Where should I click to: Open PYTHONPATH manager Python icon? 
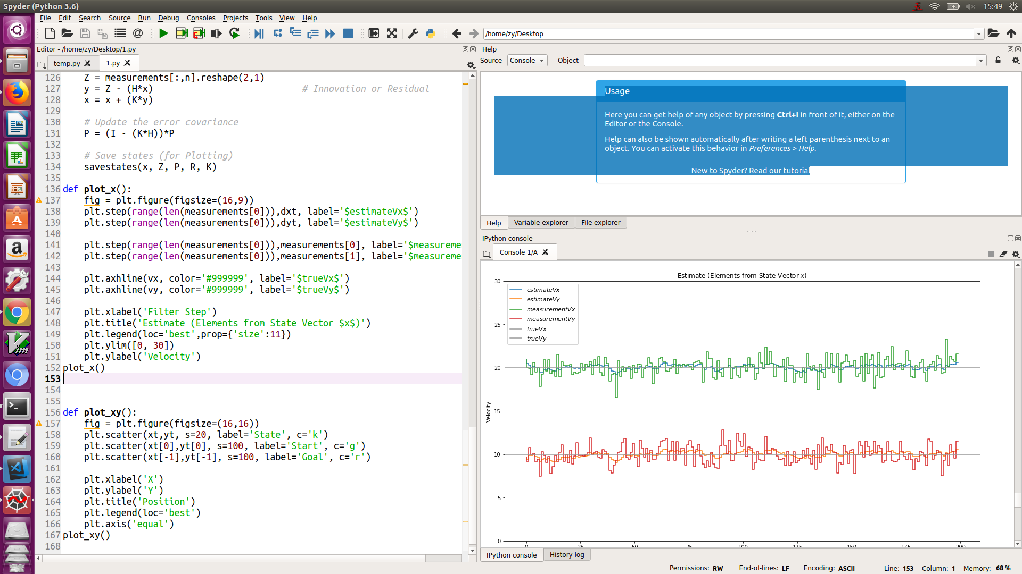point(430,33)
